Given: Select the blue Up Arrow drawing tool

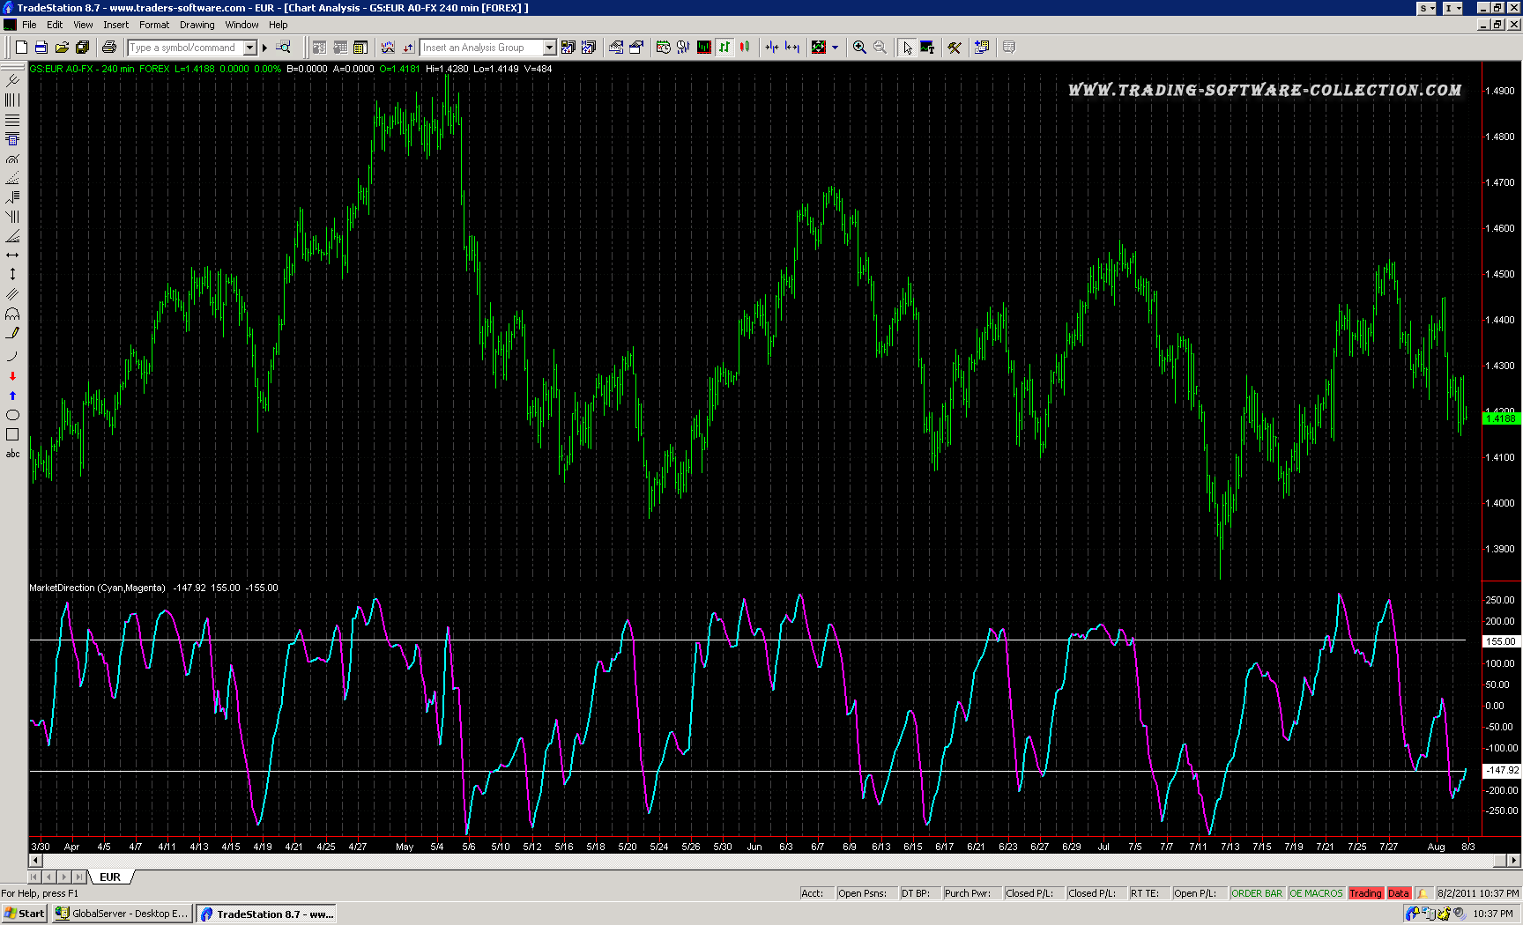Looking at the screenshot, I should 12,396.
